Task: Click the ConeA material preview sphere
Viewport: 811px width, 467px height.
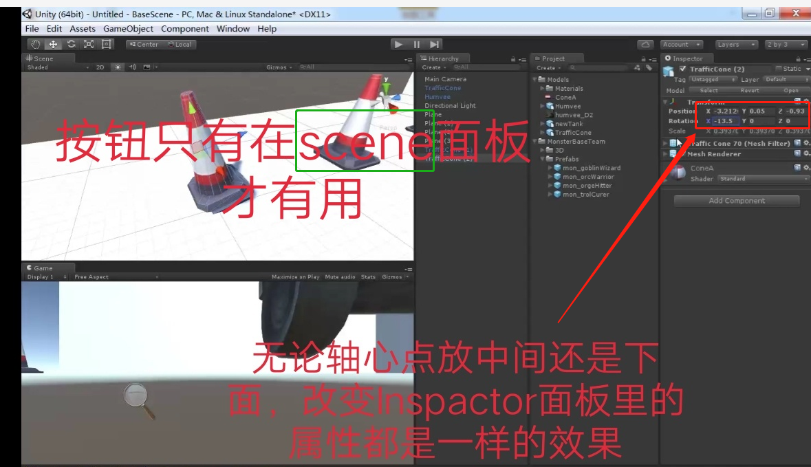Action: pyautogui.click(x=678, y=172)
